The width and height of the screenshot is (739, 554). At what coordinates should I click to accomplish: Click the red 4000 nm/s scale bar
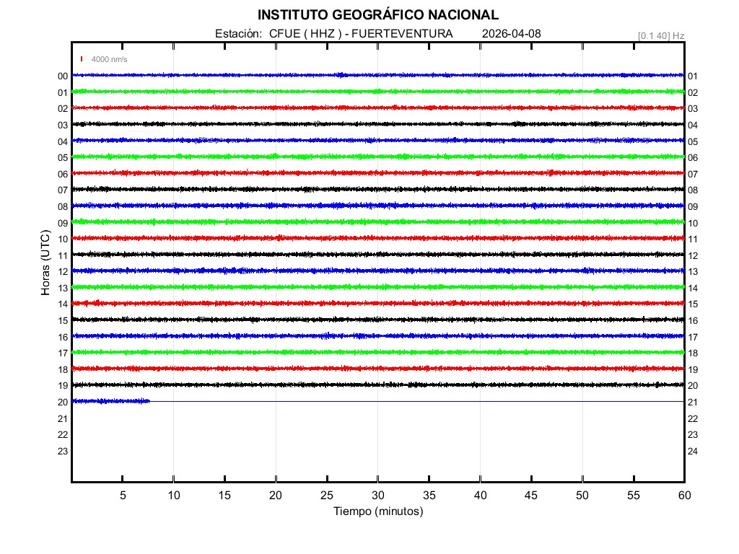(82, 59)
